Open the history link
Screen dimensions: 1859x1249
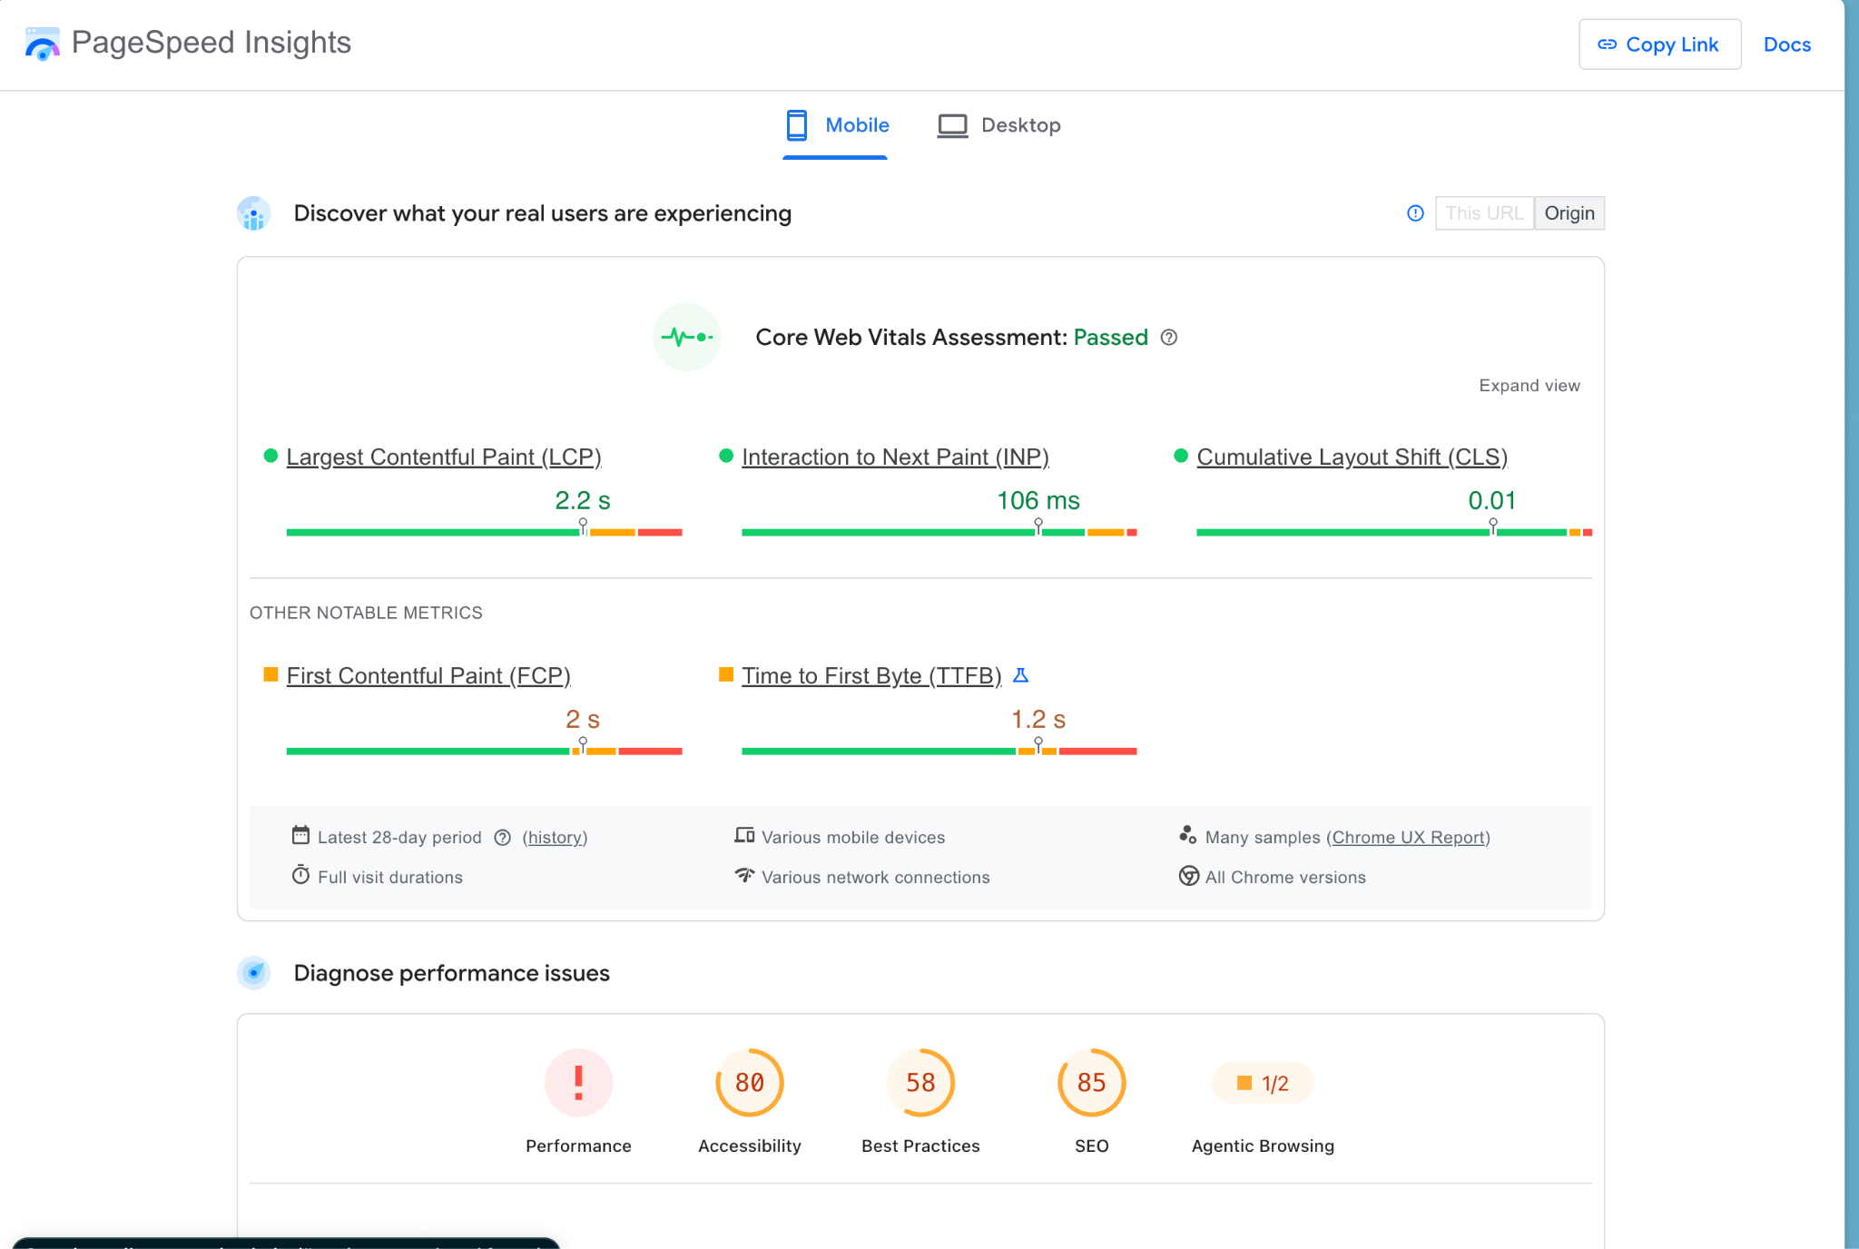(555, 837)
